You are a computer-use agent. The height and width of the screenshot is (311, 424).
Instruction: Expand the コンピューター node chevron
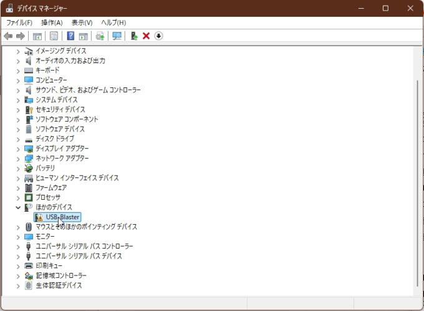point(18,81)
